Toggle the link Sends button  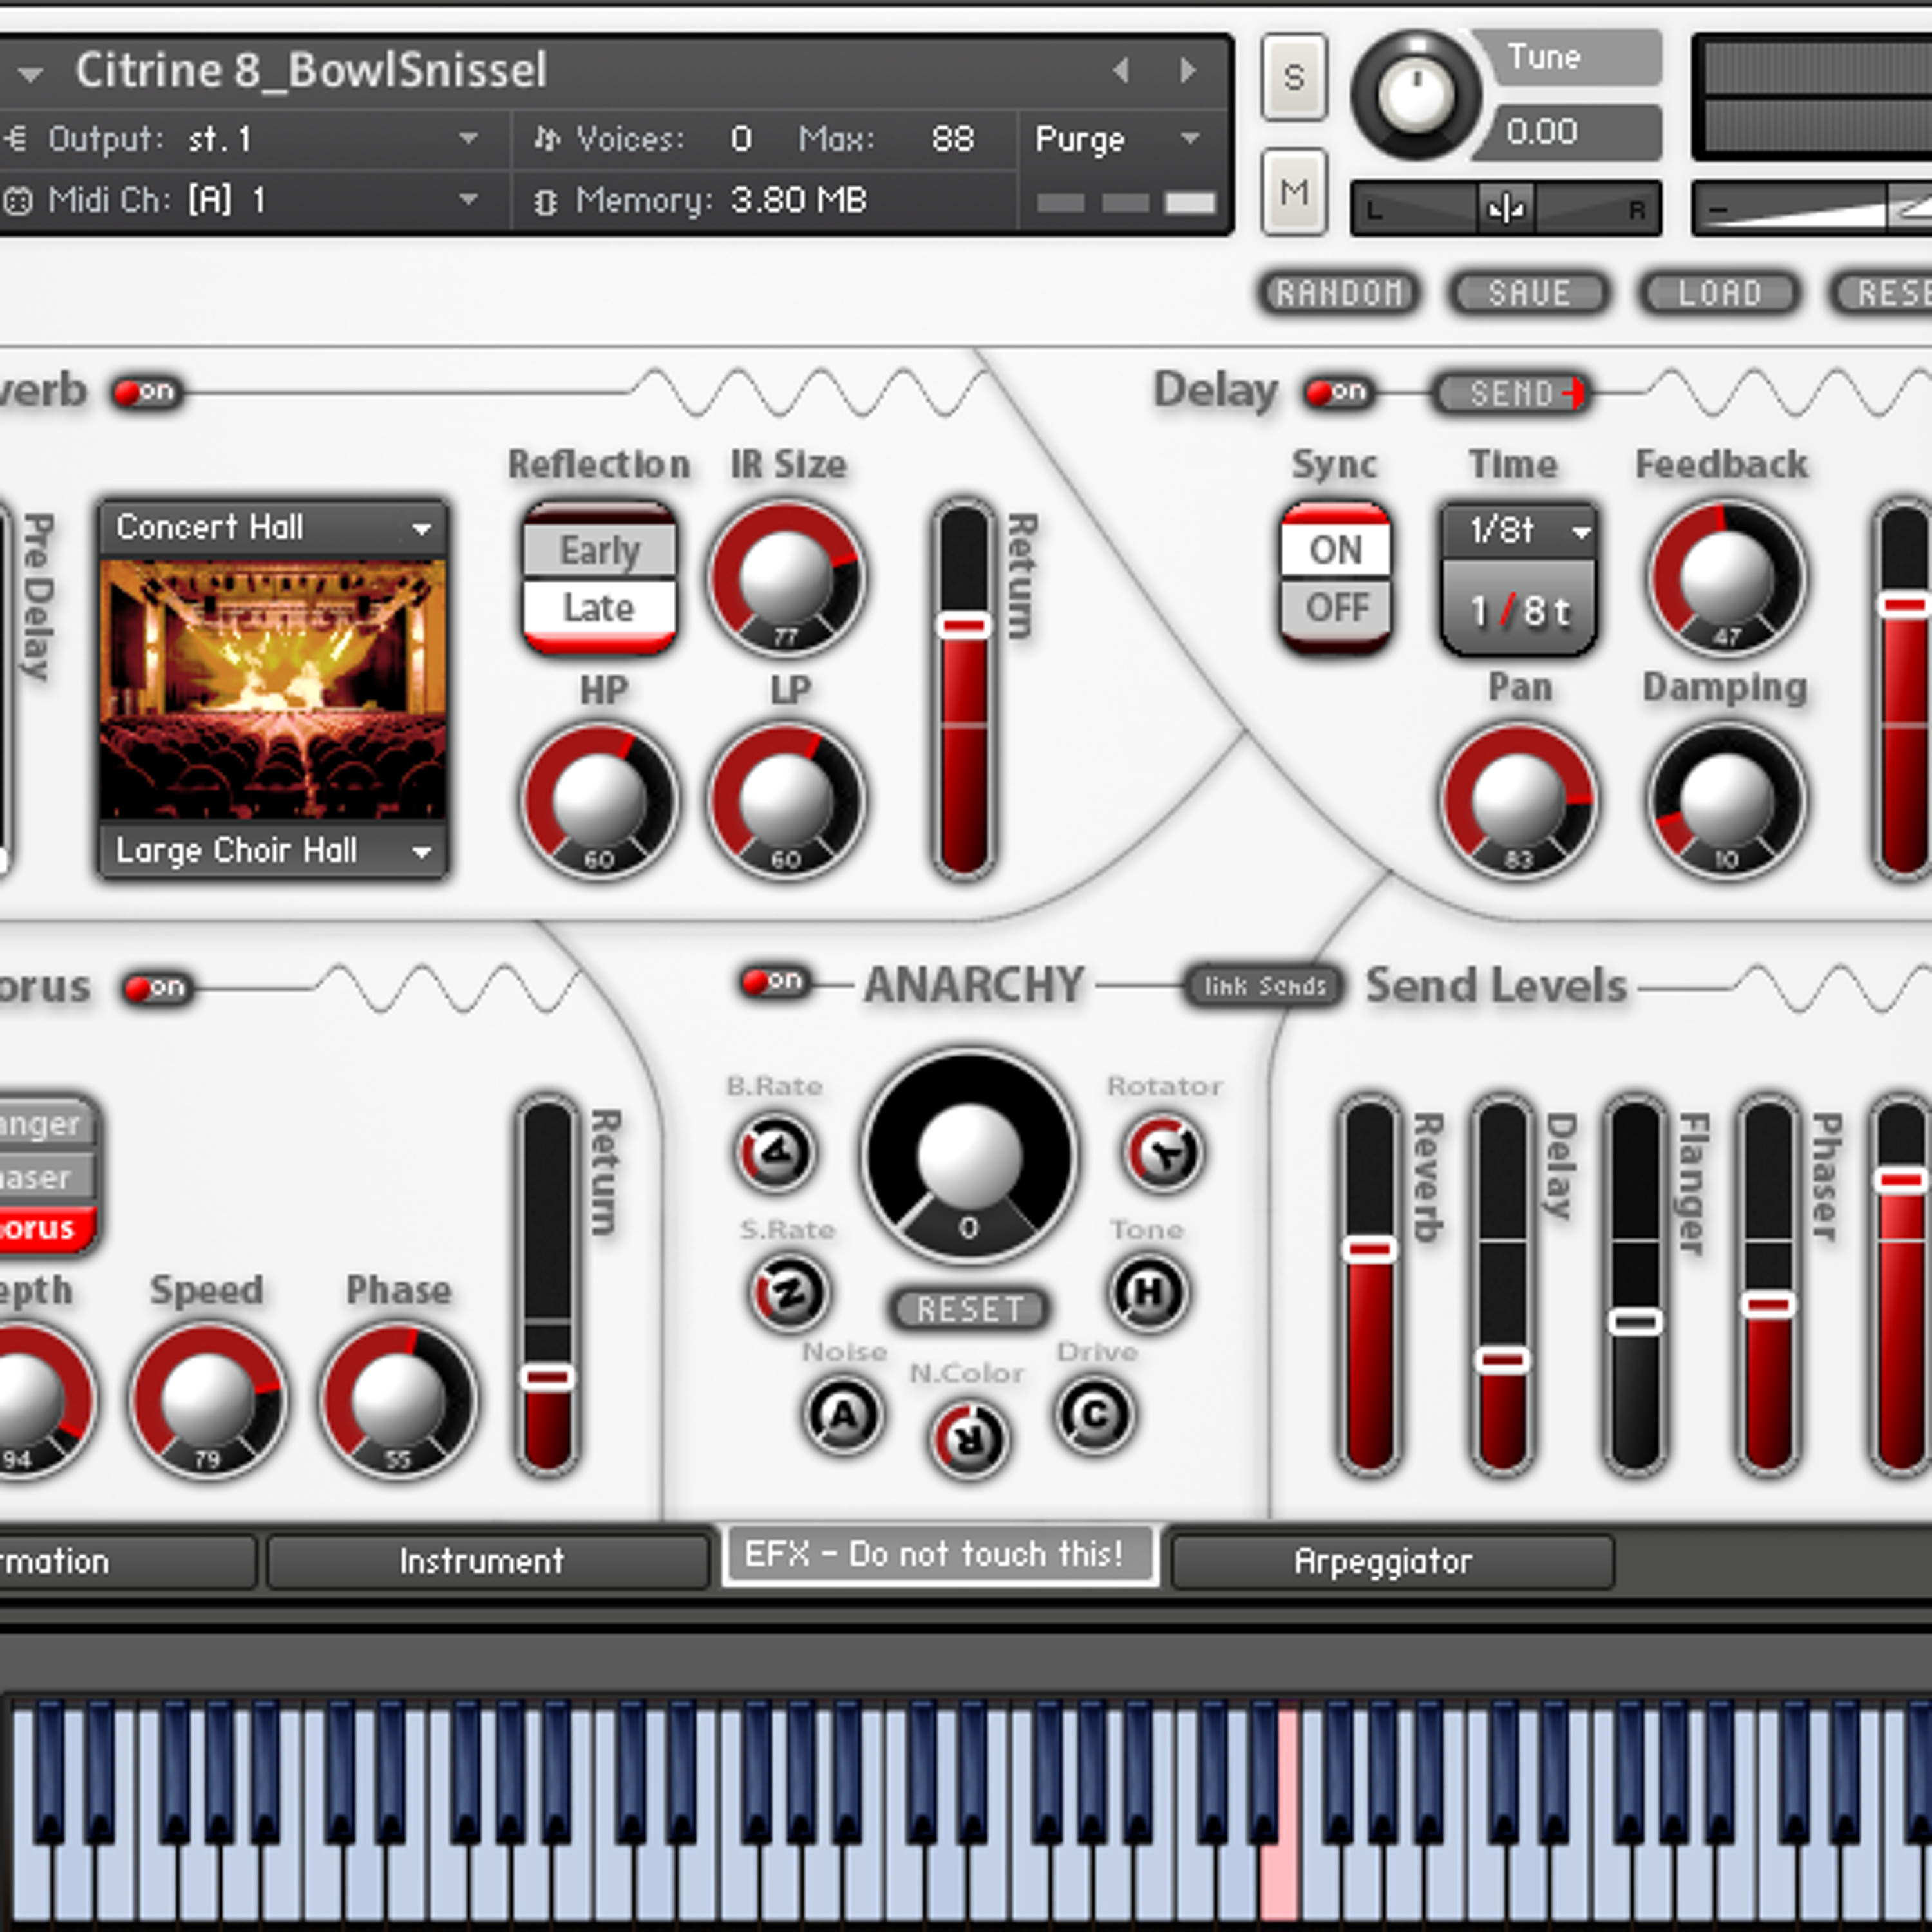click(x=1264, y=986)
